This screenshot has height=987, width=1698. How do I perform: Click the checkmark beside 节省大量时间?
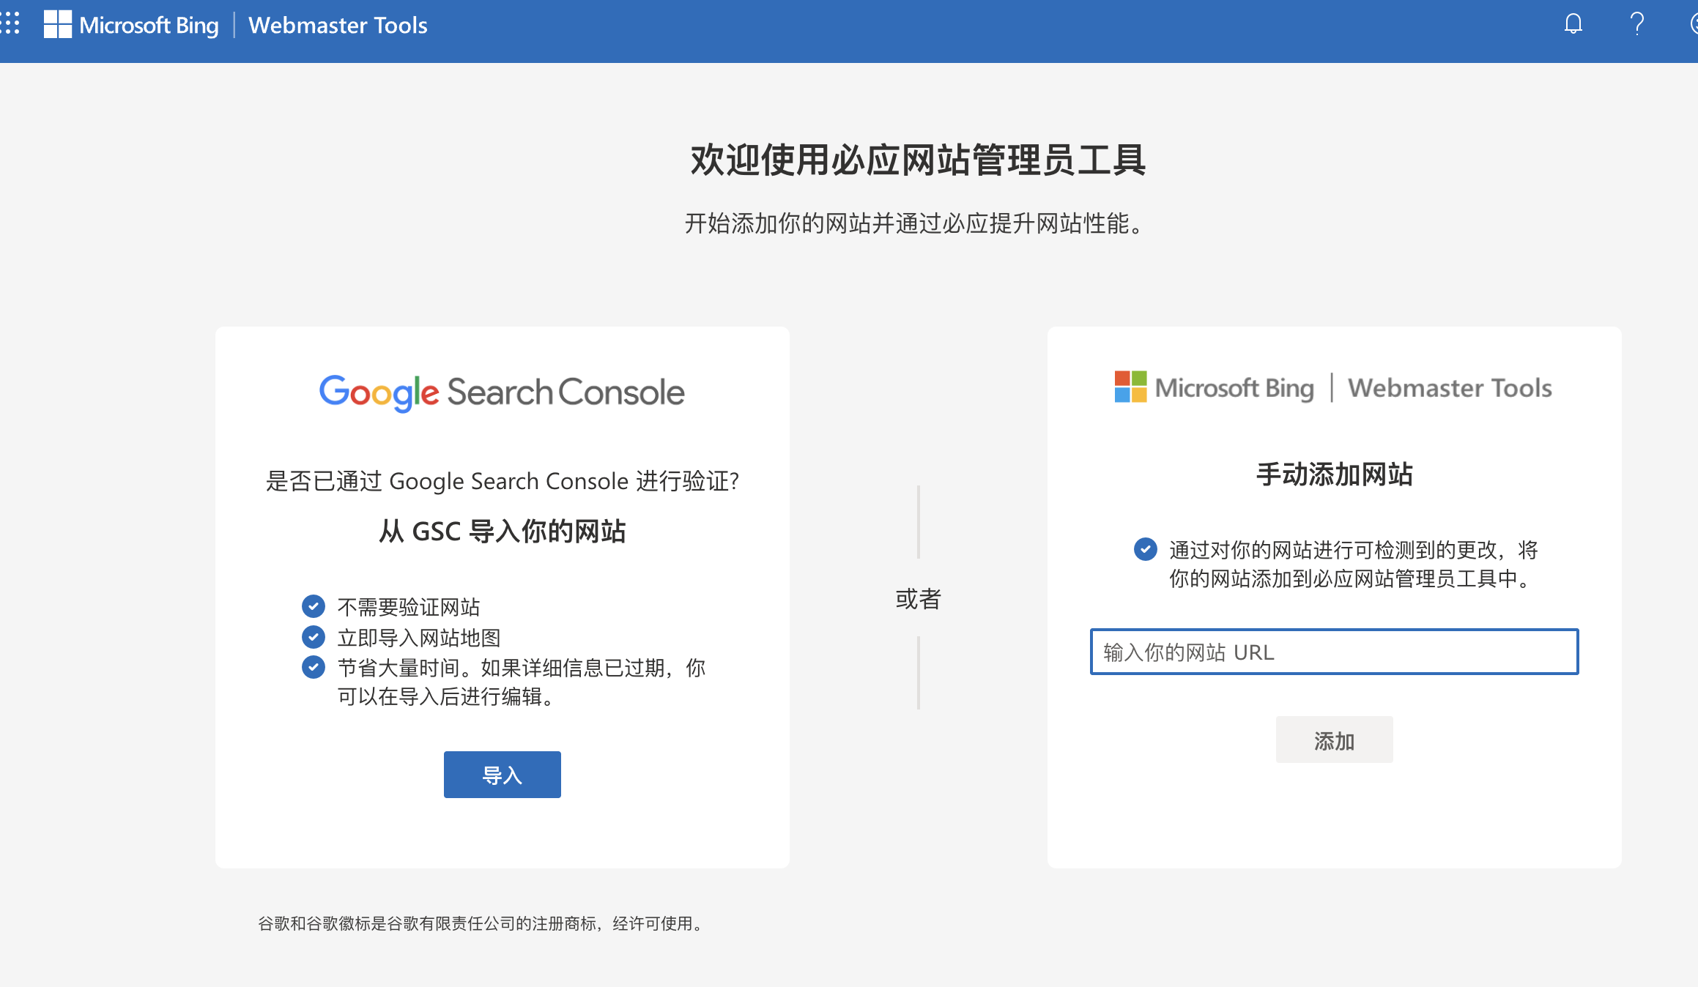pos(314,667)
